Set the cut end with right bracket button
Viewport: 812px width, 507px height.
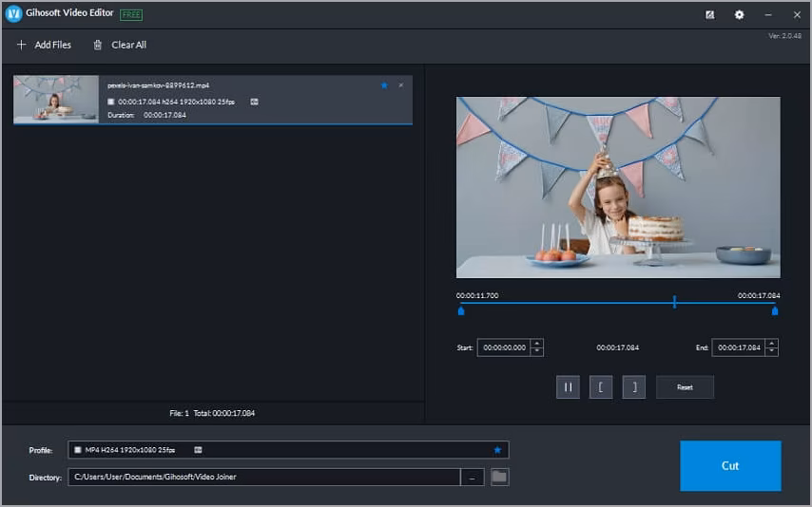pos(633,386)
